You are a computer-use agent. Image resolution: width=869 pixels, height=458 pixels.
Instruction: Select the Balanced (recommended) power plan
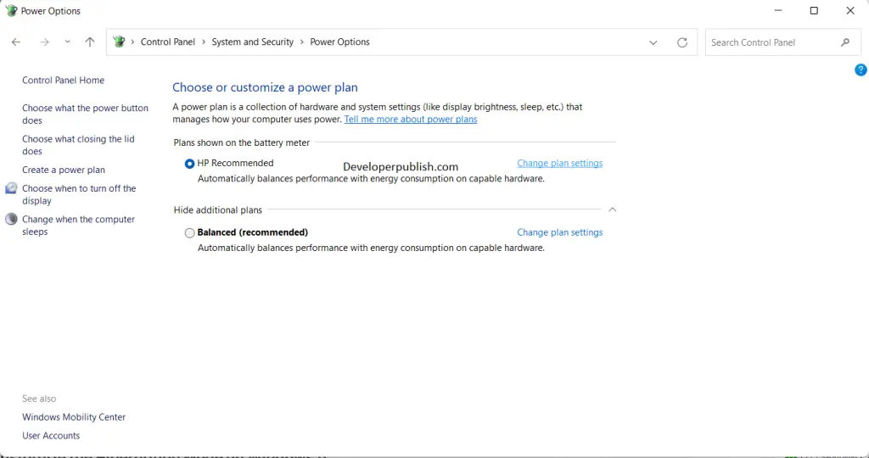pos(189,233)
